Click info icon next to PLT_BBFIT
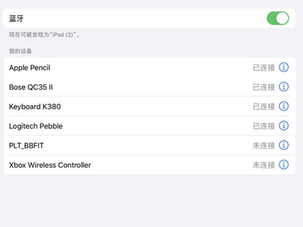The width and height of the screenshot is (303, 227). (x=284, y=145)
